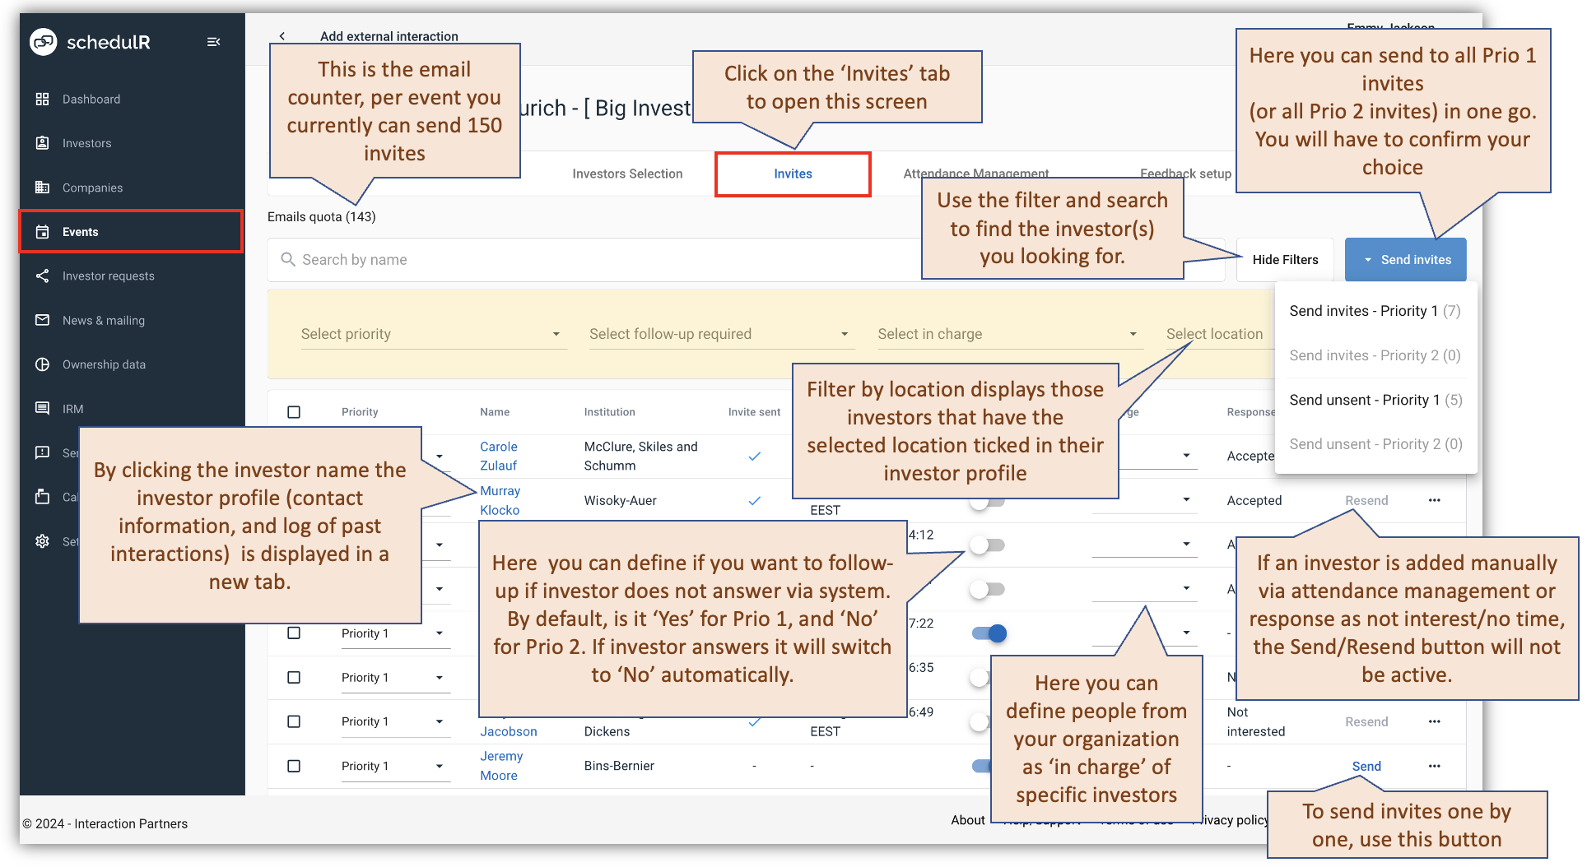Open the Priority dropdown for the Jacobson row

pyautogui.click(x=439, y=721)
